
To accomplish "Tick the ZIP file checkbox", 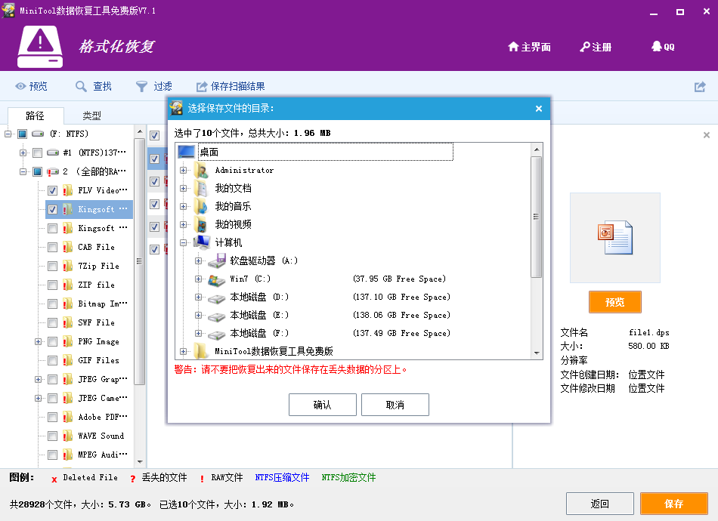I will click(x=53, y=285).
